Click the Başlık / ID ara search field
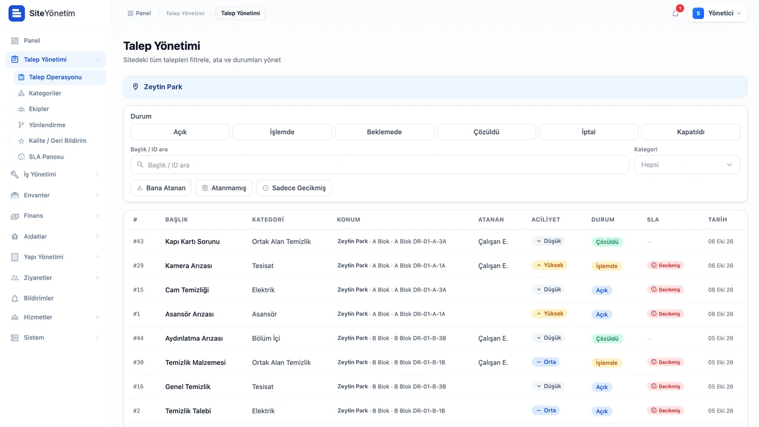The height and width of the screenshot is (427, 759). pos(379,164)
